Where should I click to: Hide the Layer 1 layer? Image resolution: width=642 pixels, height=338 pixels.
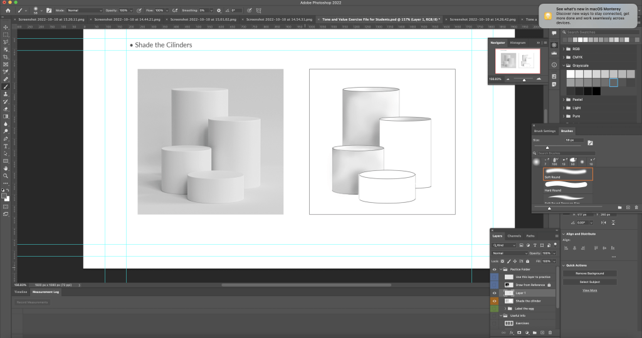coord(494,293)
